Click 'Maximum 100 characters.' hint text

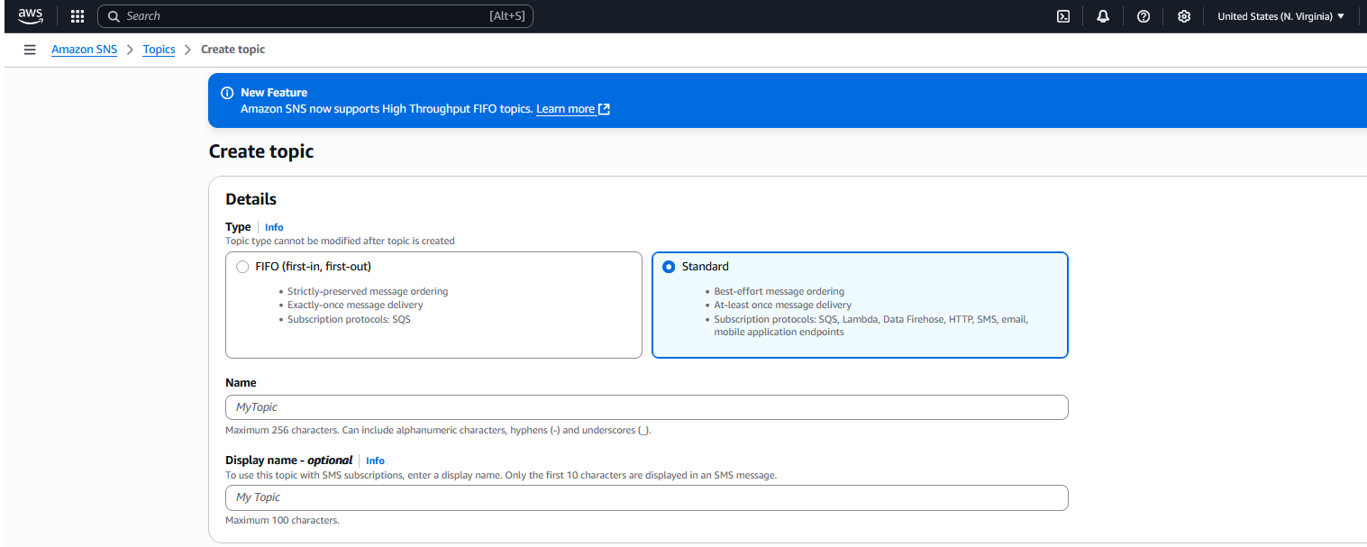(282, 521)
